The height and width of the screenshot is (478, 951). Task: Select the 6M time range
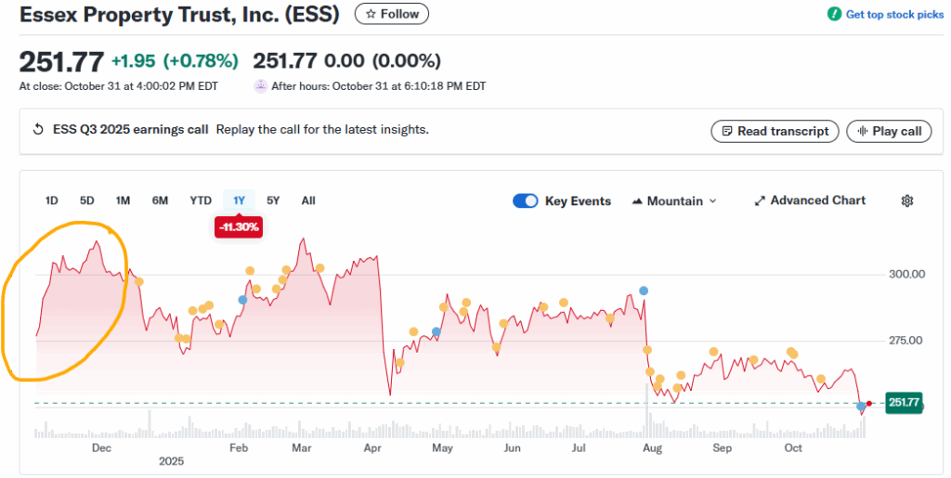161,200
